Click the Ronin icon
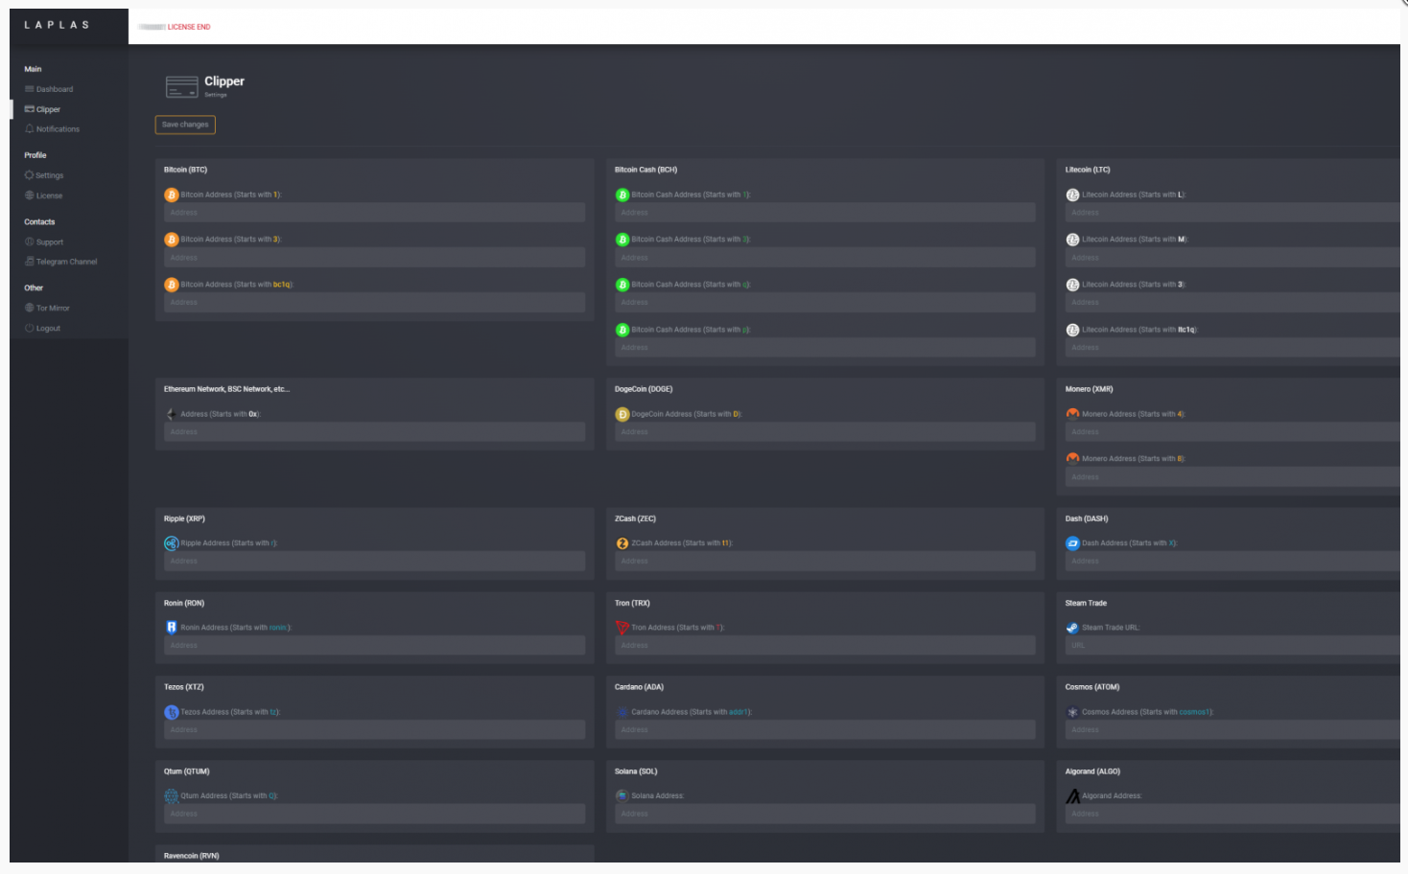The width and height of the screenshot is (1408, 874). click(x=172, y=628)
